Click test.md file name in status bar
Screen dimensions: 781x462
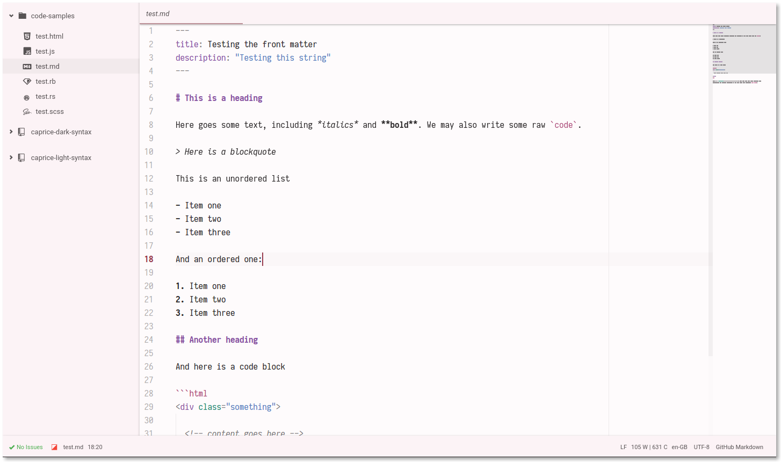click(x=73, y=447)
